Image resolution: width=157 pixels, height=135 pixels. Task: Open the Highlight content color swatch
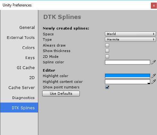click(x=127, y=82)
